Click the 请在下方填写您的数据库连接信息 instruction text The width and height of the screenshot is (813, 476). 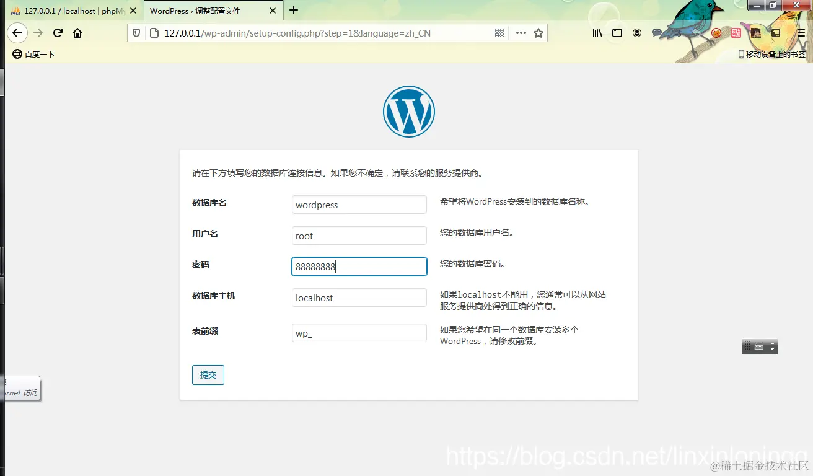pyautogui.click(x=337, y=173)
